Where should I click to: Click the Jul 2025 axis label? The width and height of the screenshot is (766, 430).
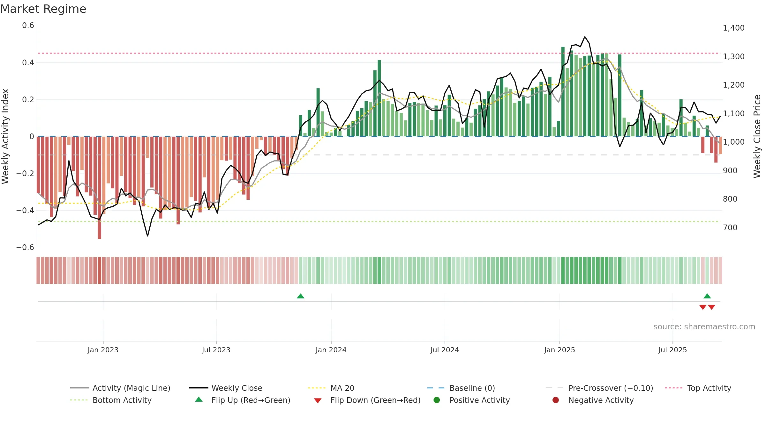pos(672,350)
